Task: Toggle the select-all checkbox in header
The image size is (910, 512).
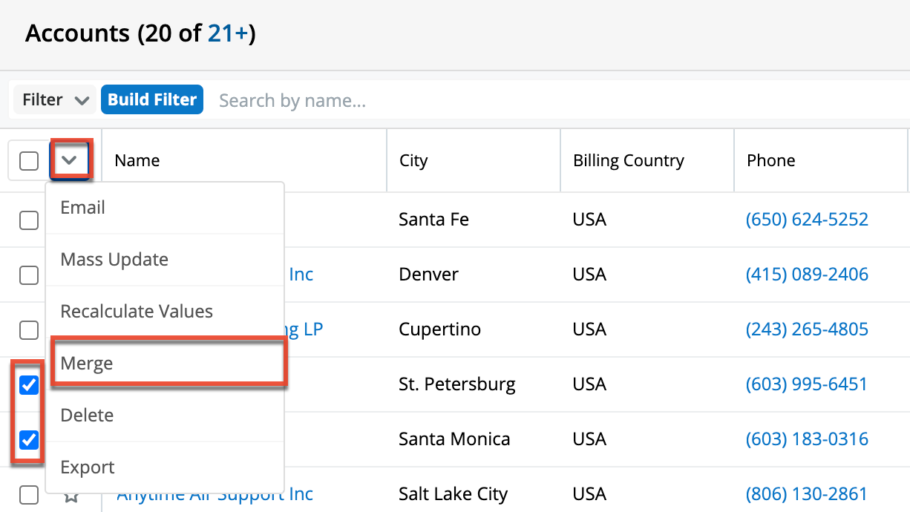Action: point(29,160)
